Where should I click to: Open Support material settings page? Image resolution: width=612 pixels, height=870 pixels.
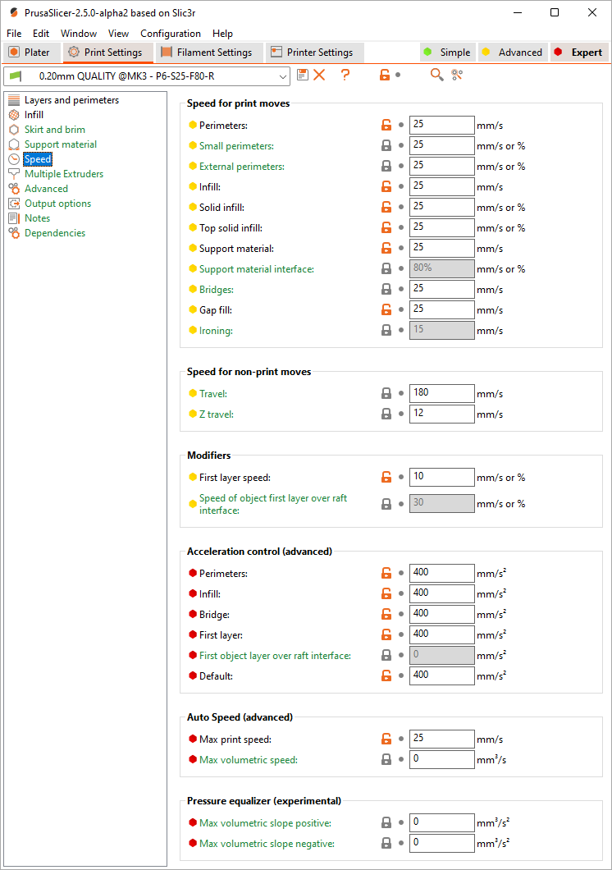(61, 144)
